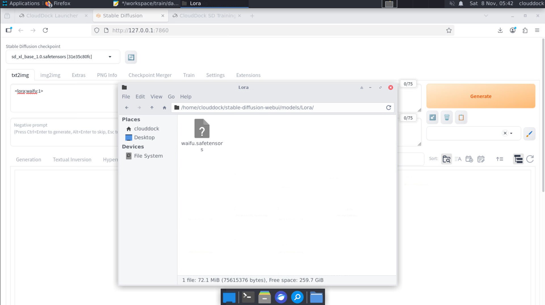Open the terminal from the bottom dock
The width and height of the screenshot is (545, 305).
point(247,297)
